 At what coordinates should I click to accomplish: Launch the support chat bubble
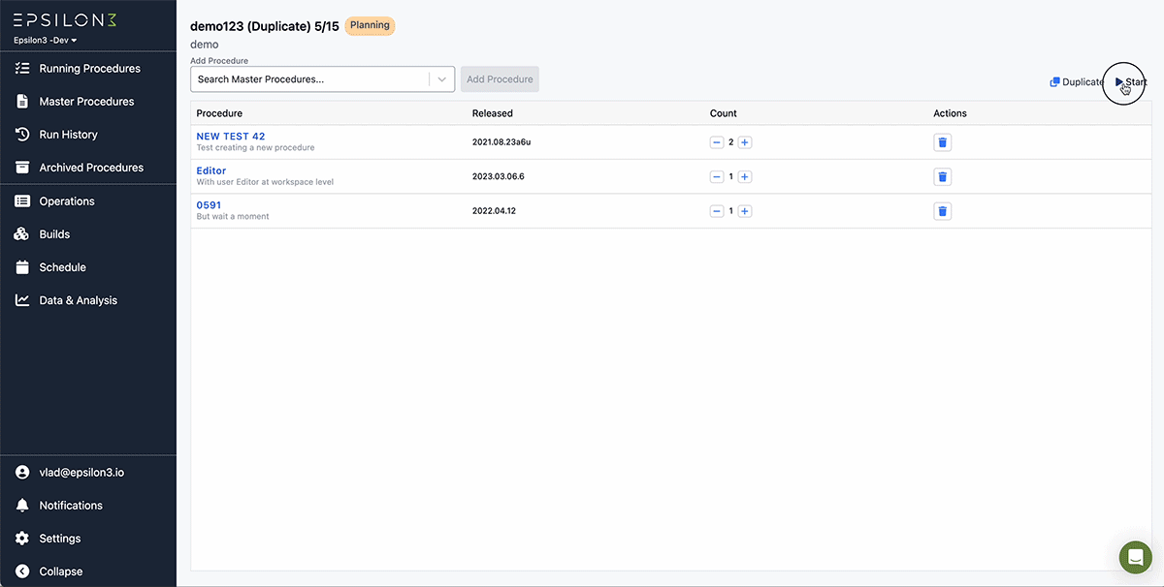pos(1135,557)
